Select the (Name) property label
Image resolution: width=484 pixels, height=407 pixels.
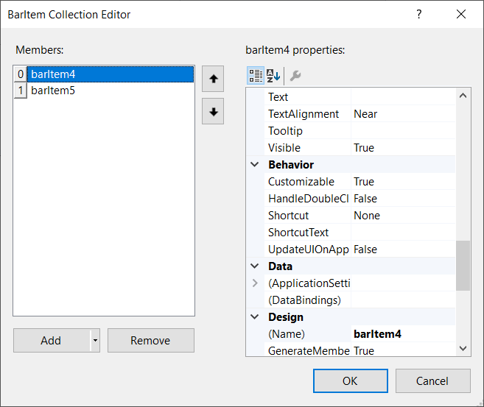287,334
